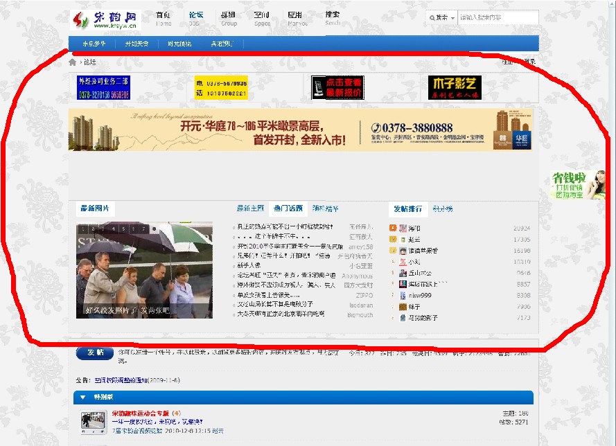The height and width of the screenshot is (446, 616).
Task: Open the rank 1 user avatar
Action: tap(403, 228)
